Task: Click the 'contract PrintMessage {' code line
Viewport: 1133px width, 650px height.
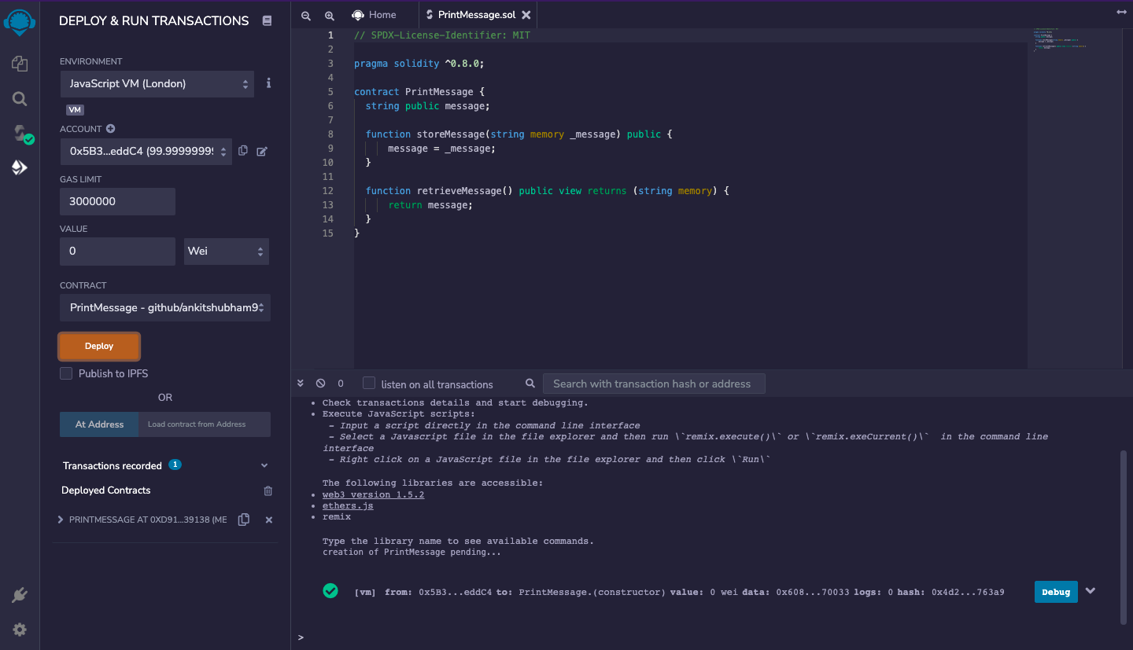Action: coord(419,92)
